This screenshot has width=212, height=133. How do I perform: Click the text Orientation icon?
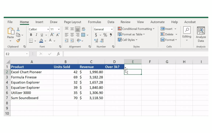[78, 40]
